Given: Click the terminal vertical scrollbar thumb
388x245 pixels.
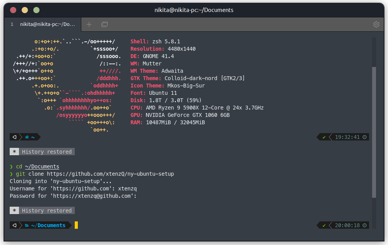Looking at the screenshot, I should point(374,132).
